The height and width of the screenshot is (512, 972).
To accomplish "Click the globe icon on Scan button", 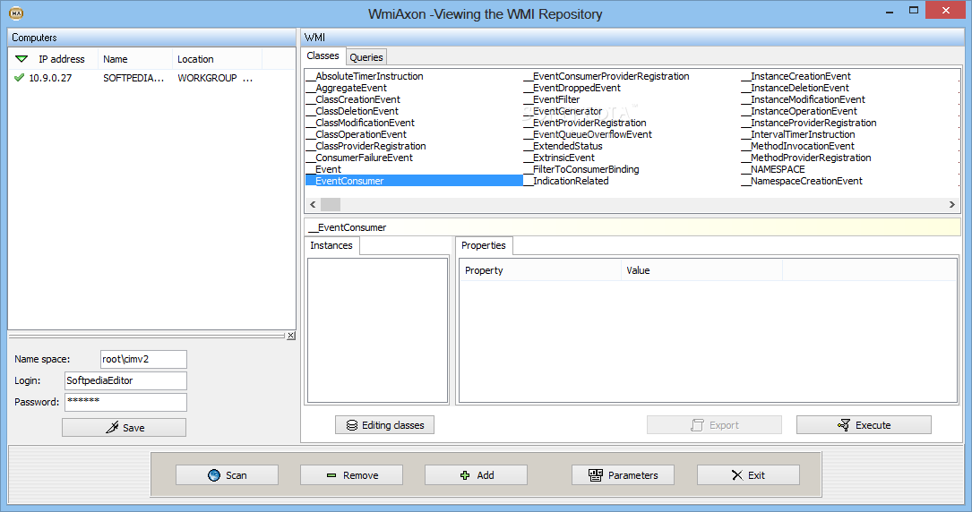I will click(x=214, y=475).
